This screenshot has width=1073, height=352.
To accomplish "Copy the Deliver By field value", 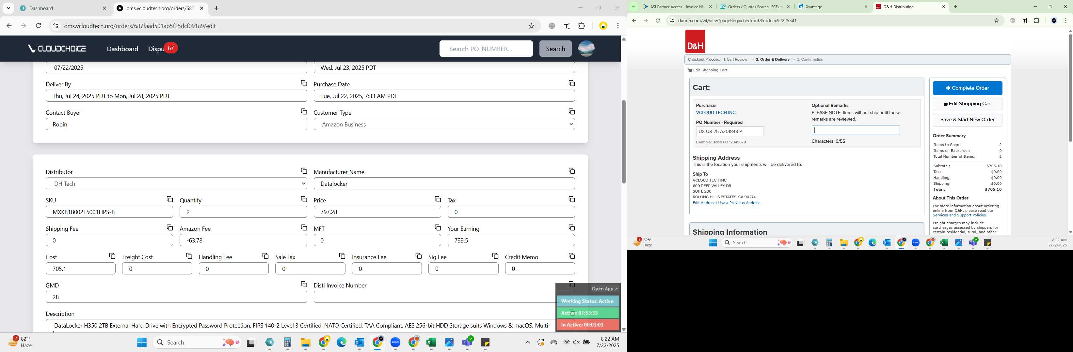I will 304,83.
